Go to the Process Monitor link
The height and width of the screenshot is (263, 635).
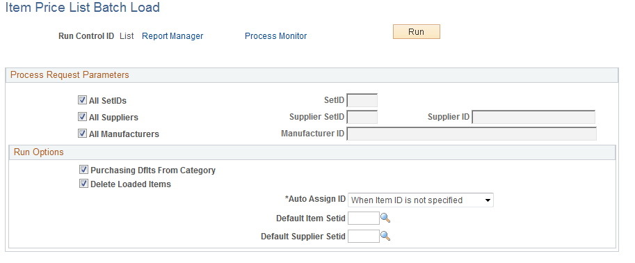[276, 36]
